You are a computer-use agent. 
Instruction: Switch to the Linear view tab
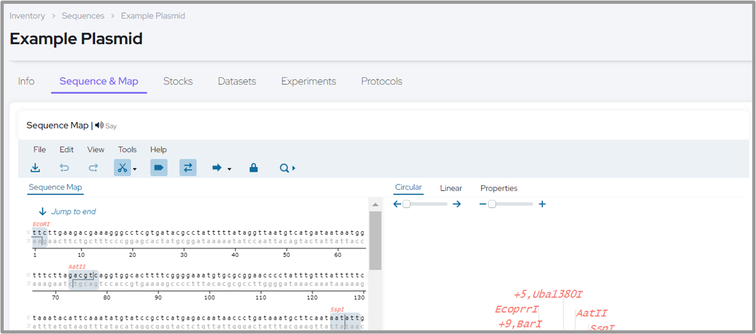pyautogui.click(x=451, y=188)
